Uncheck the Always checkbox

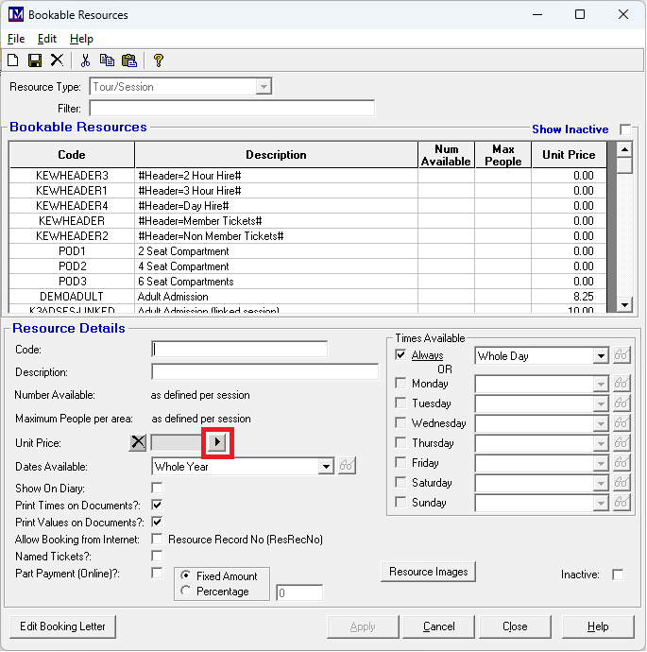(x=400, y=354)
